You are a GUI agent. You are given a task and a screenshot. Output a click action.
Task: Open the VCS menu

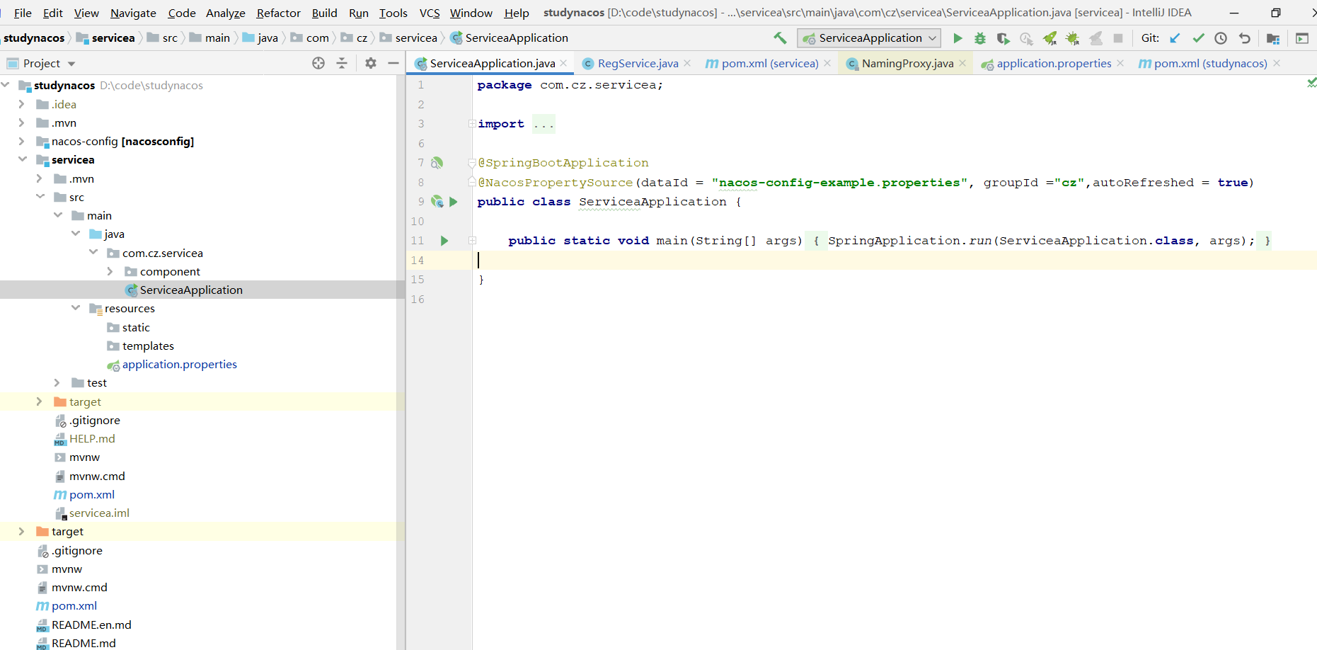click(430, 13)
